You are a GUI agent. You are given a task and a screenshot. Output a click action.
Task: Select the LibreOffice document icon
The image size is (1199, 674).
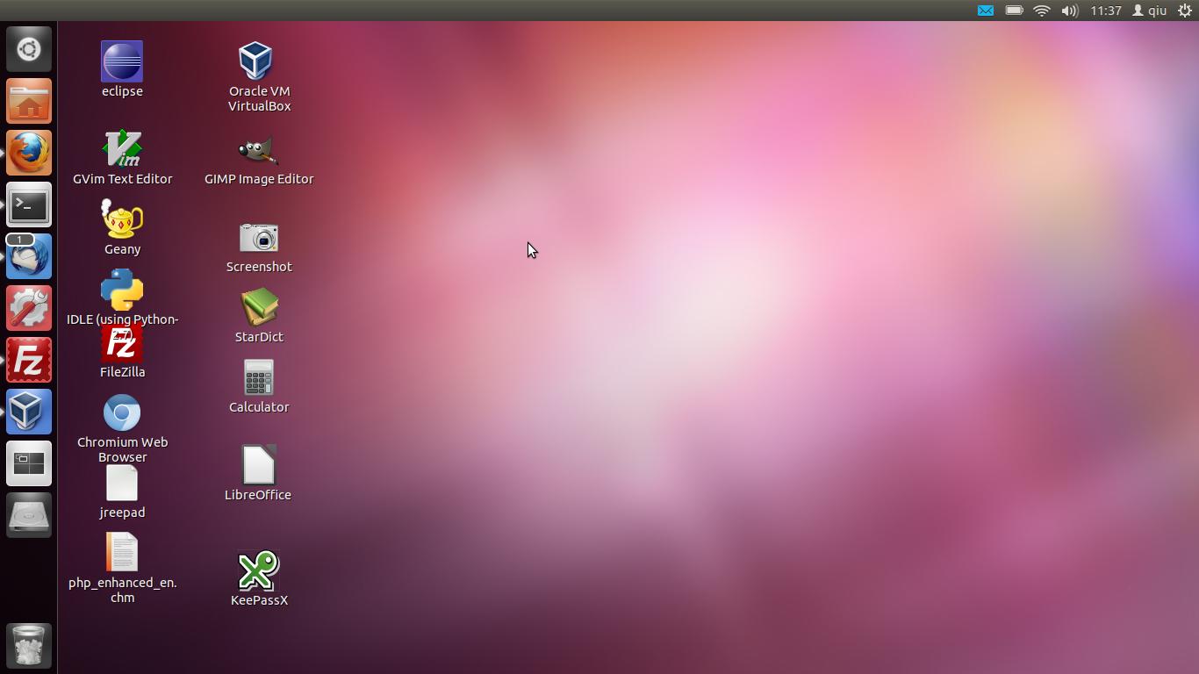tap(259, 465)
